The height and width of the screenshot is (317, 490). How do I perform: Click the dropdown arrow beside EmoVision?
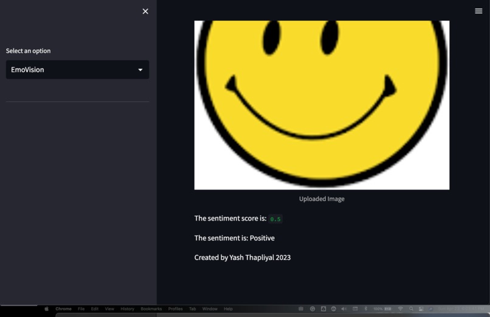pos(140,70)
